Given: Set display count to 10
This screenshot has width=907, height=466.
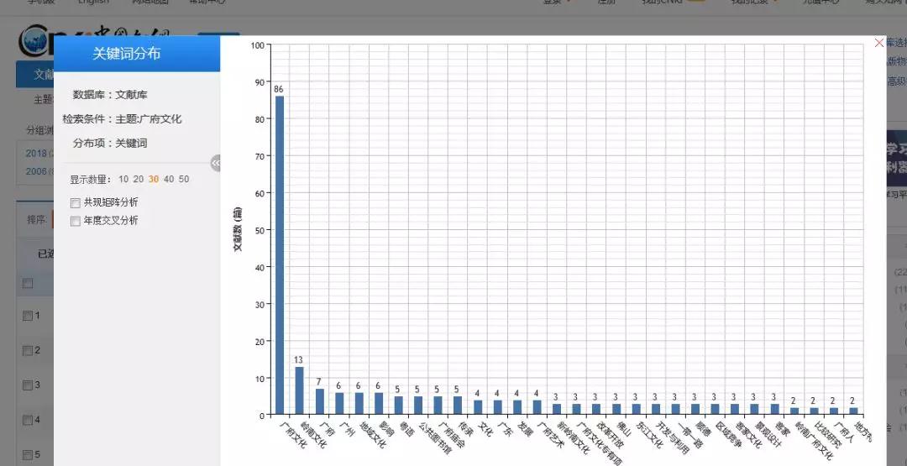Looking at the screenshot, I should tap(123, 179).
